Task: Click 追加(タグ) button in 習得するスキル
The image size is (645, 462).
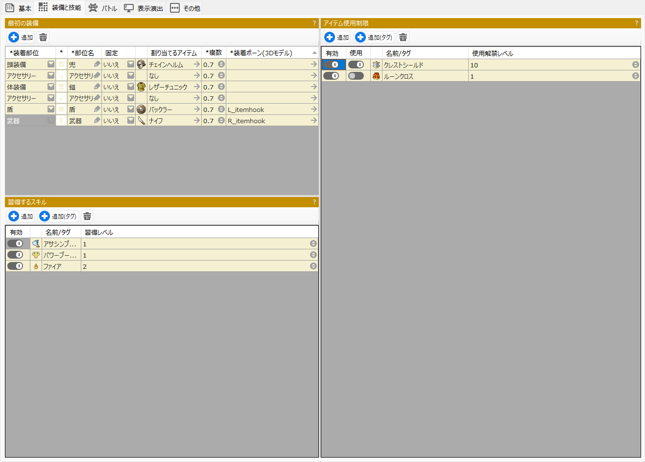Action: pos(58,217)
